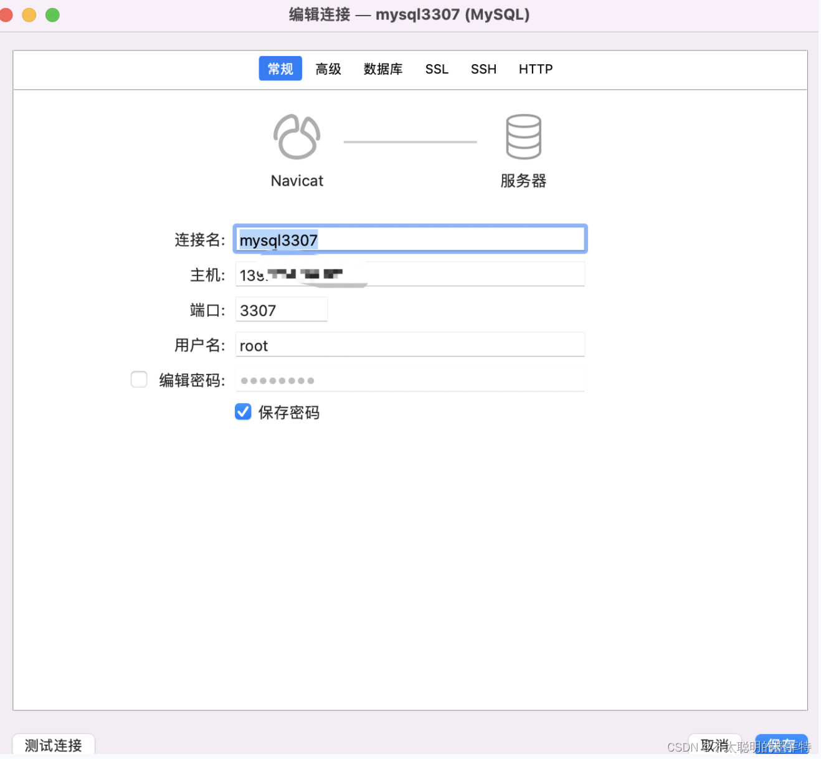Open the 数据库 tab

(x=383, y=69)
